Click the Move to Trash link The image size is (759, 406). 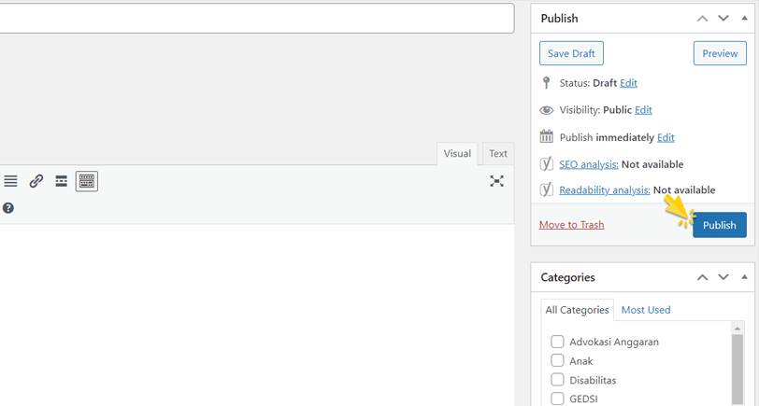click(571, 225)
